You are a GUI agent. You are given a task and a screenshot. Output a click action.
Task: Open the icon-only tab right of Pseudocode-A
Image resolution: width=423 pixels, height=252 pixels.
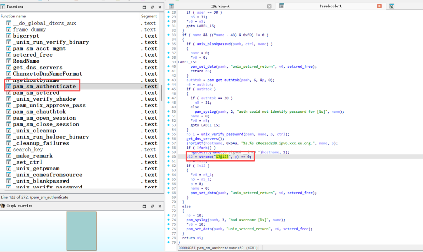pyautogui.click(x=392, y=6)
